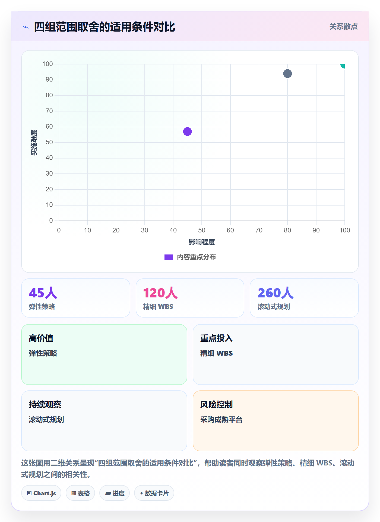Click the bar icon in the 进度 chip
Screen dimensions: 380x522
tap(108, 493)
